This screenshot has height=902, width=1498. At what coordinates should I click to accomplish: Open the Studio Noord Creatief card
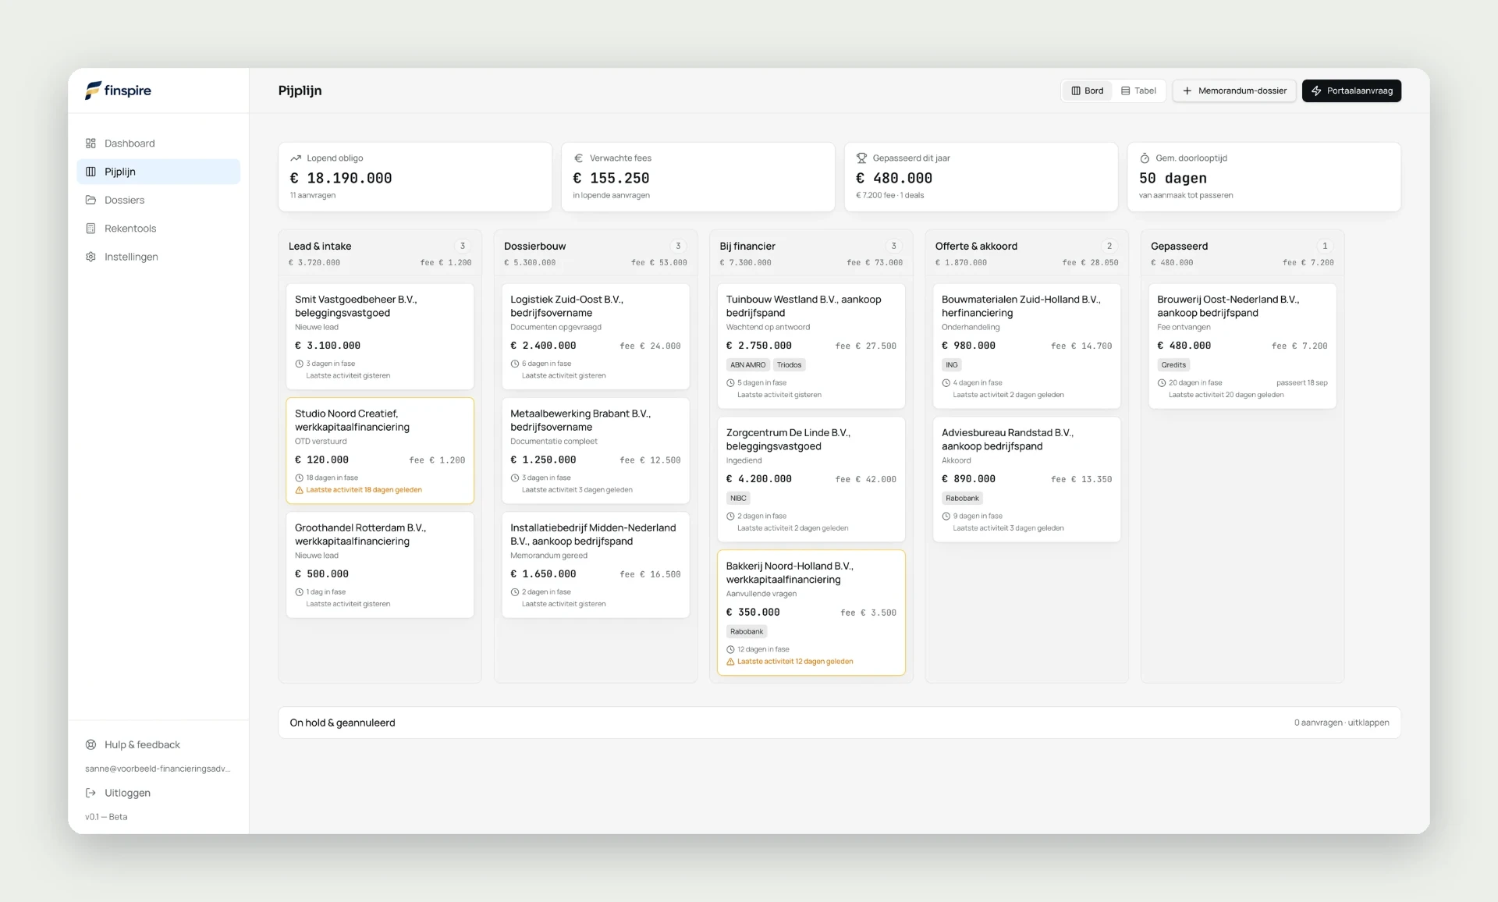click(380, 451)
